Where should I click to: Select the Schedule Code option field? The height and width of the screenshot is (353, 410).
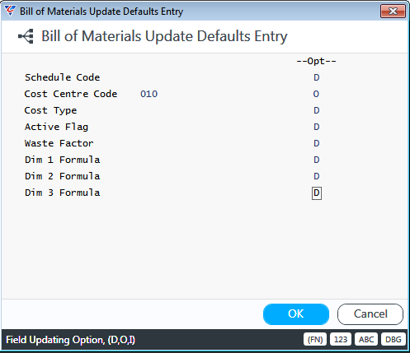(x=317, y=77)
